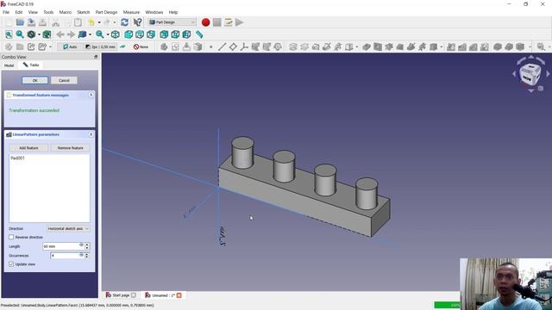The width and height of the screenshot is (552, 310).
Task: Toggle the Reverse direction checkbox
Action: tap(11, 238)
